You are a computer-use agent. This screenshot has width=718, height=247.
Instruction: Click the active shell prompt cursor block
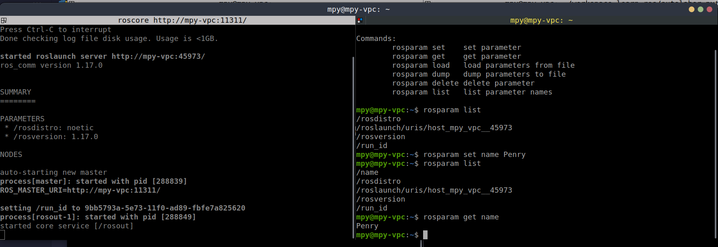point(425,235)
